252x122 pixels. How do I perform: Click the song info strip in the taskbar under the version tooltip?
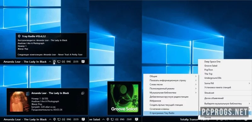tap(25, 62)
